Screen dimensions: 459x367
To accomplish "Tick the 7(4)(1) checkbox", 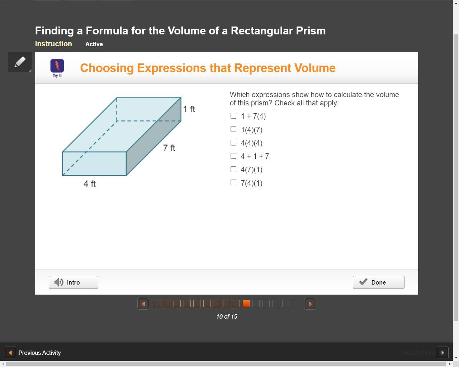I will click(x=233, y=182).
